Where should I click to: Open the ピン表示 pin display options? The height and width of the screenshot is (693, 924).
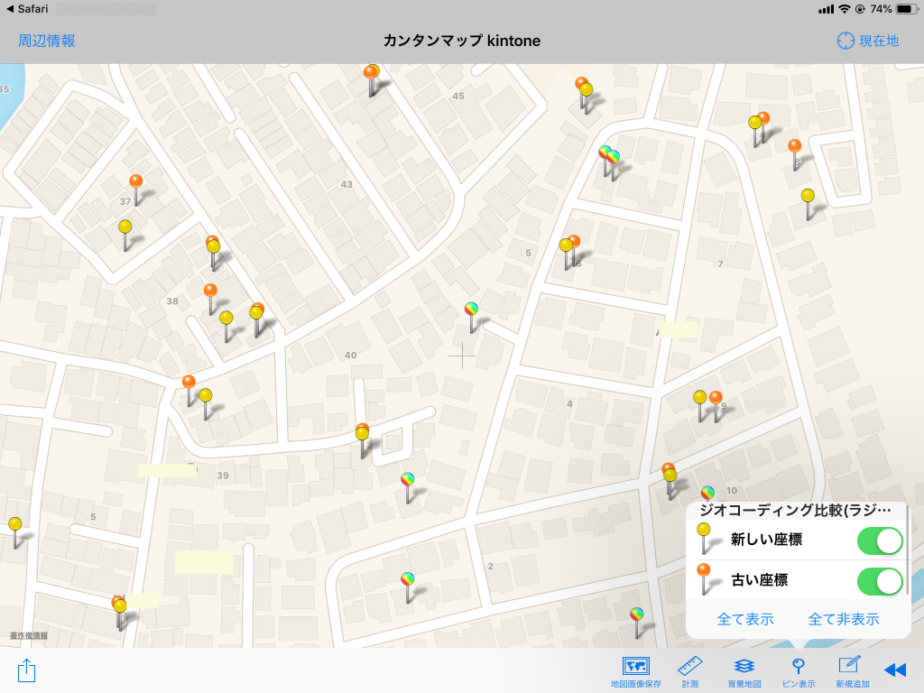(799, 672)
